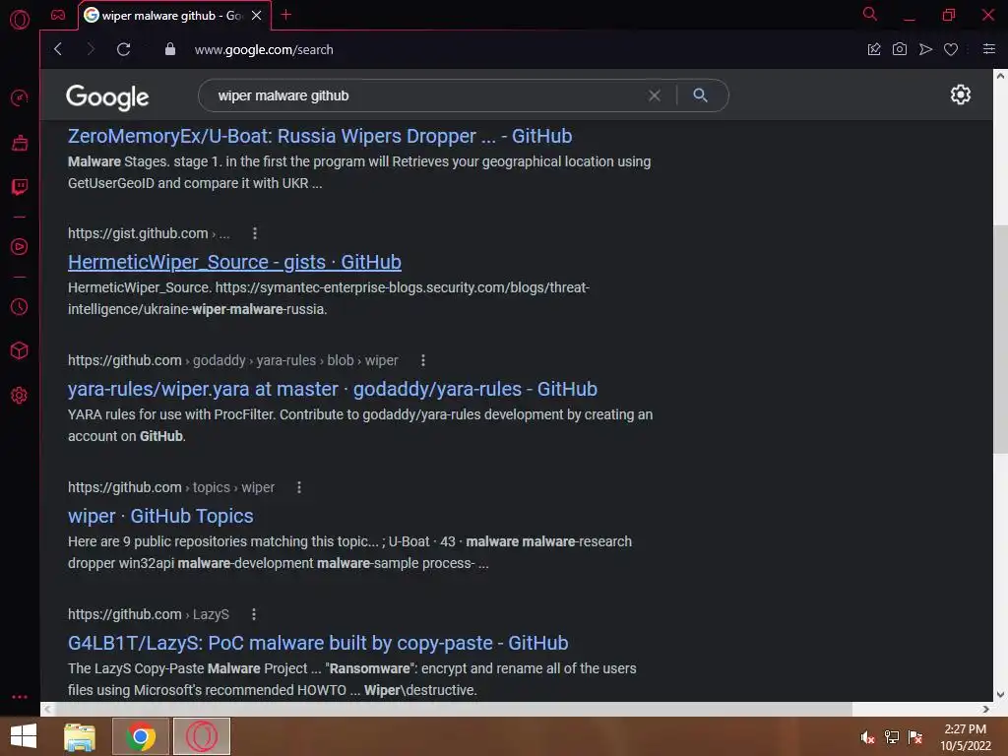This screenshot has height=756, width=1008.
Task: Open Twitch panel in sidebar
Action: (x=20, y=186)
